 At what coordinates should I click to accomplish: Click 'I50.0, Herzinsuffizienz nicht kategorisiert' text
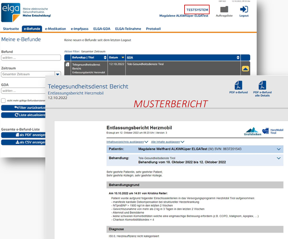(x=134, y=236)
